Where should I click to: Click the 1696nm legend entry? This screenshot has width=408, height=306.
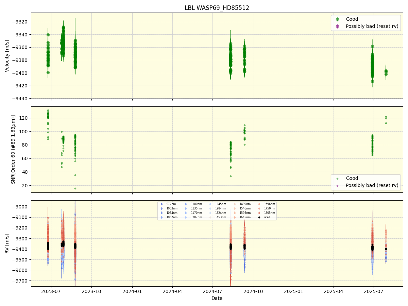coord(266,204)
